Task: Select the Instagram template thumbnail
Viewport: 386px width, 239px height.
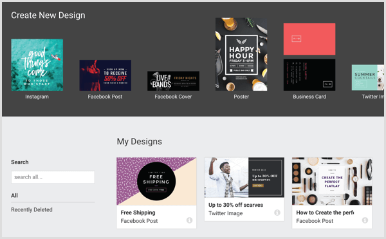Action: tap(37, 65)
